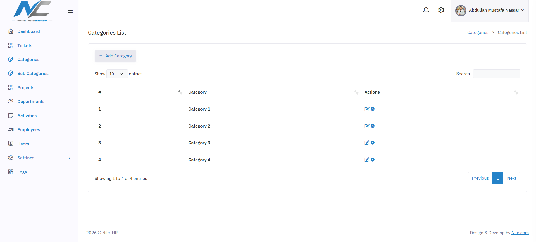This screenshot has width=536, height=242.
Task: Delete Category 3 with cross icon
Action: coord(373,143)
